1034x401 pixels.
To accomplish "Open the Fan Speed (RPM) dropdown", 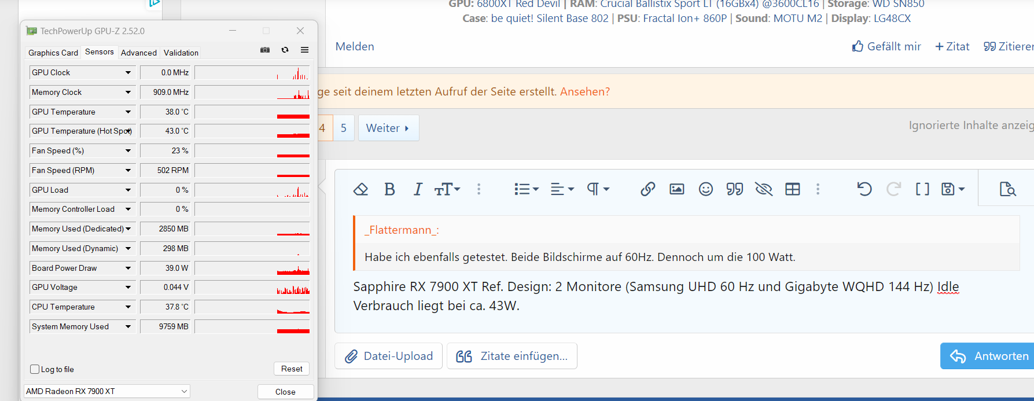I will point(128,170).
